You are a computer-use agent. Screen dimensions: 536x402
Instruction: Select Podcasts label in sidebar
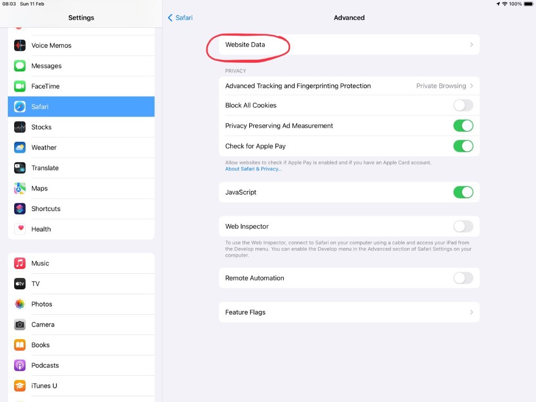coord(45,365)
